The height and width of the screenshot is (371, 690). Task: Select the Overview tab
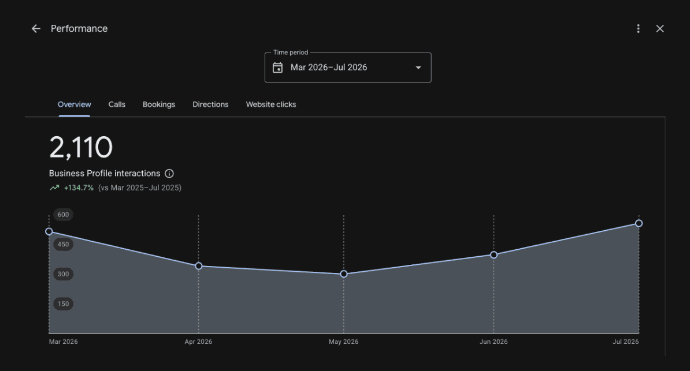point(75,104)
